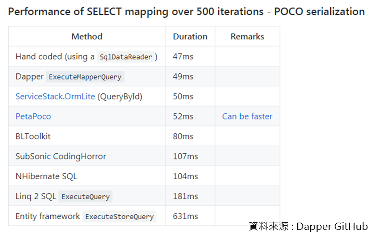Click the Duration column header
Screen dimensions: 369x232
190,37
